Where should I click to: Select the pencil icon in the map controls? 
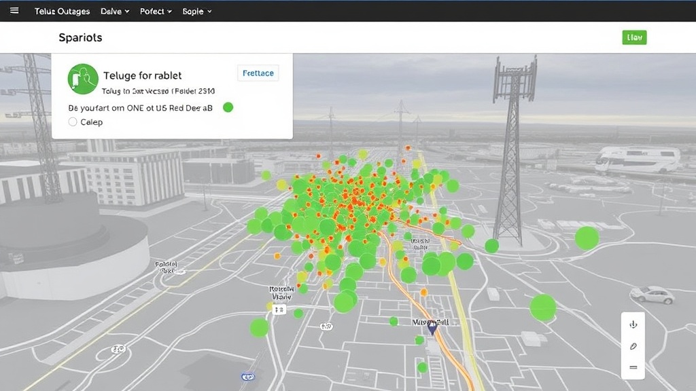[633, 346]
